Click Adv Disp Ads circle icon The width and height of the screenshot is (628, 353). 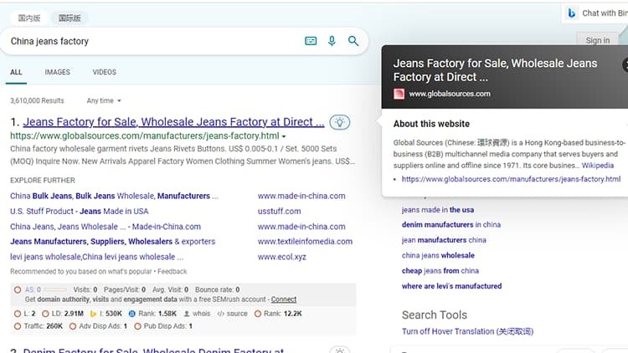click(73, 326)
